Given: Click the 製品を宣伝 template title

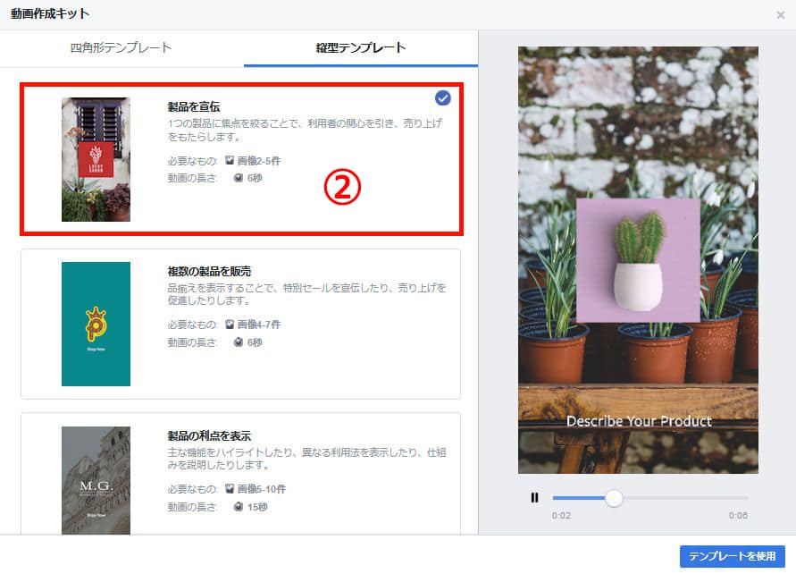Looking at the screenshot, I should coord(194,106).
